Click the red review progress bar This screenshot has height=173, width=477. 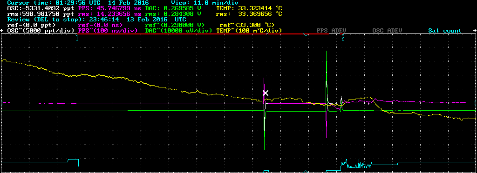203,34
